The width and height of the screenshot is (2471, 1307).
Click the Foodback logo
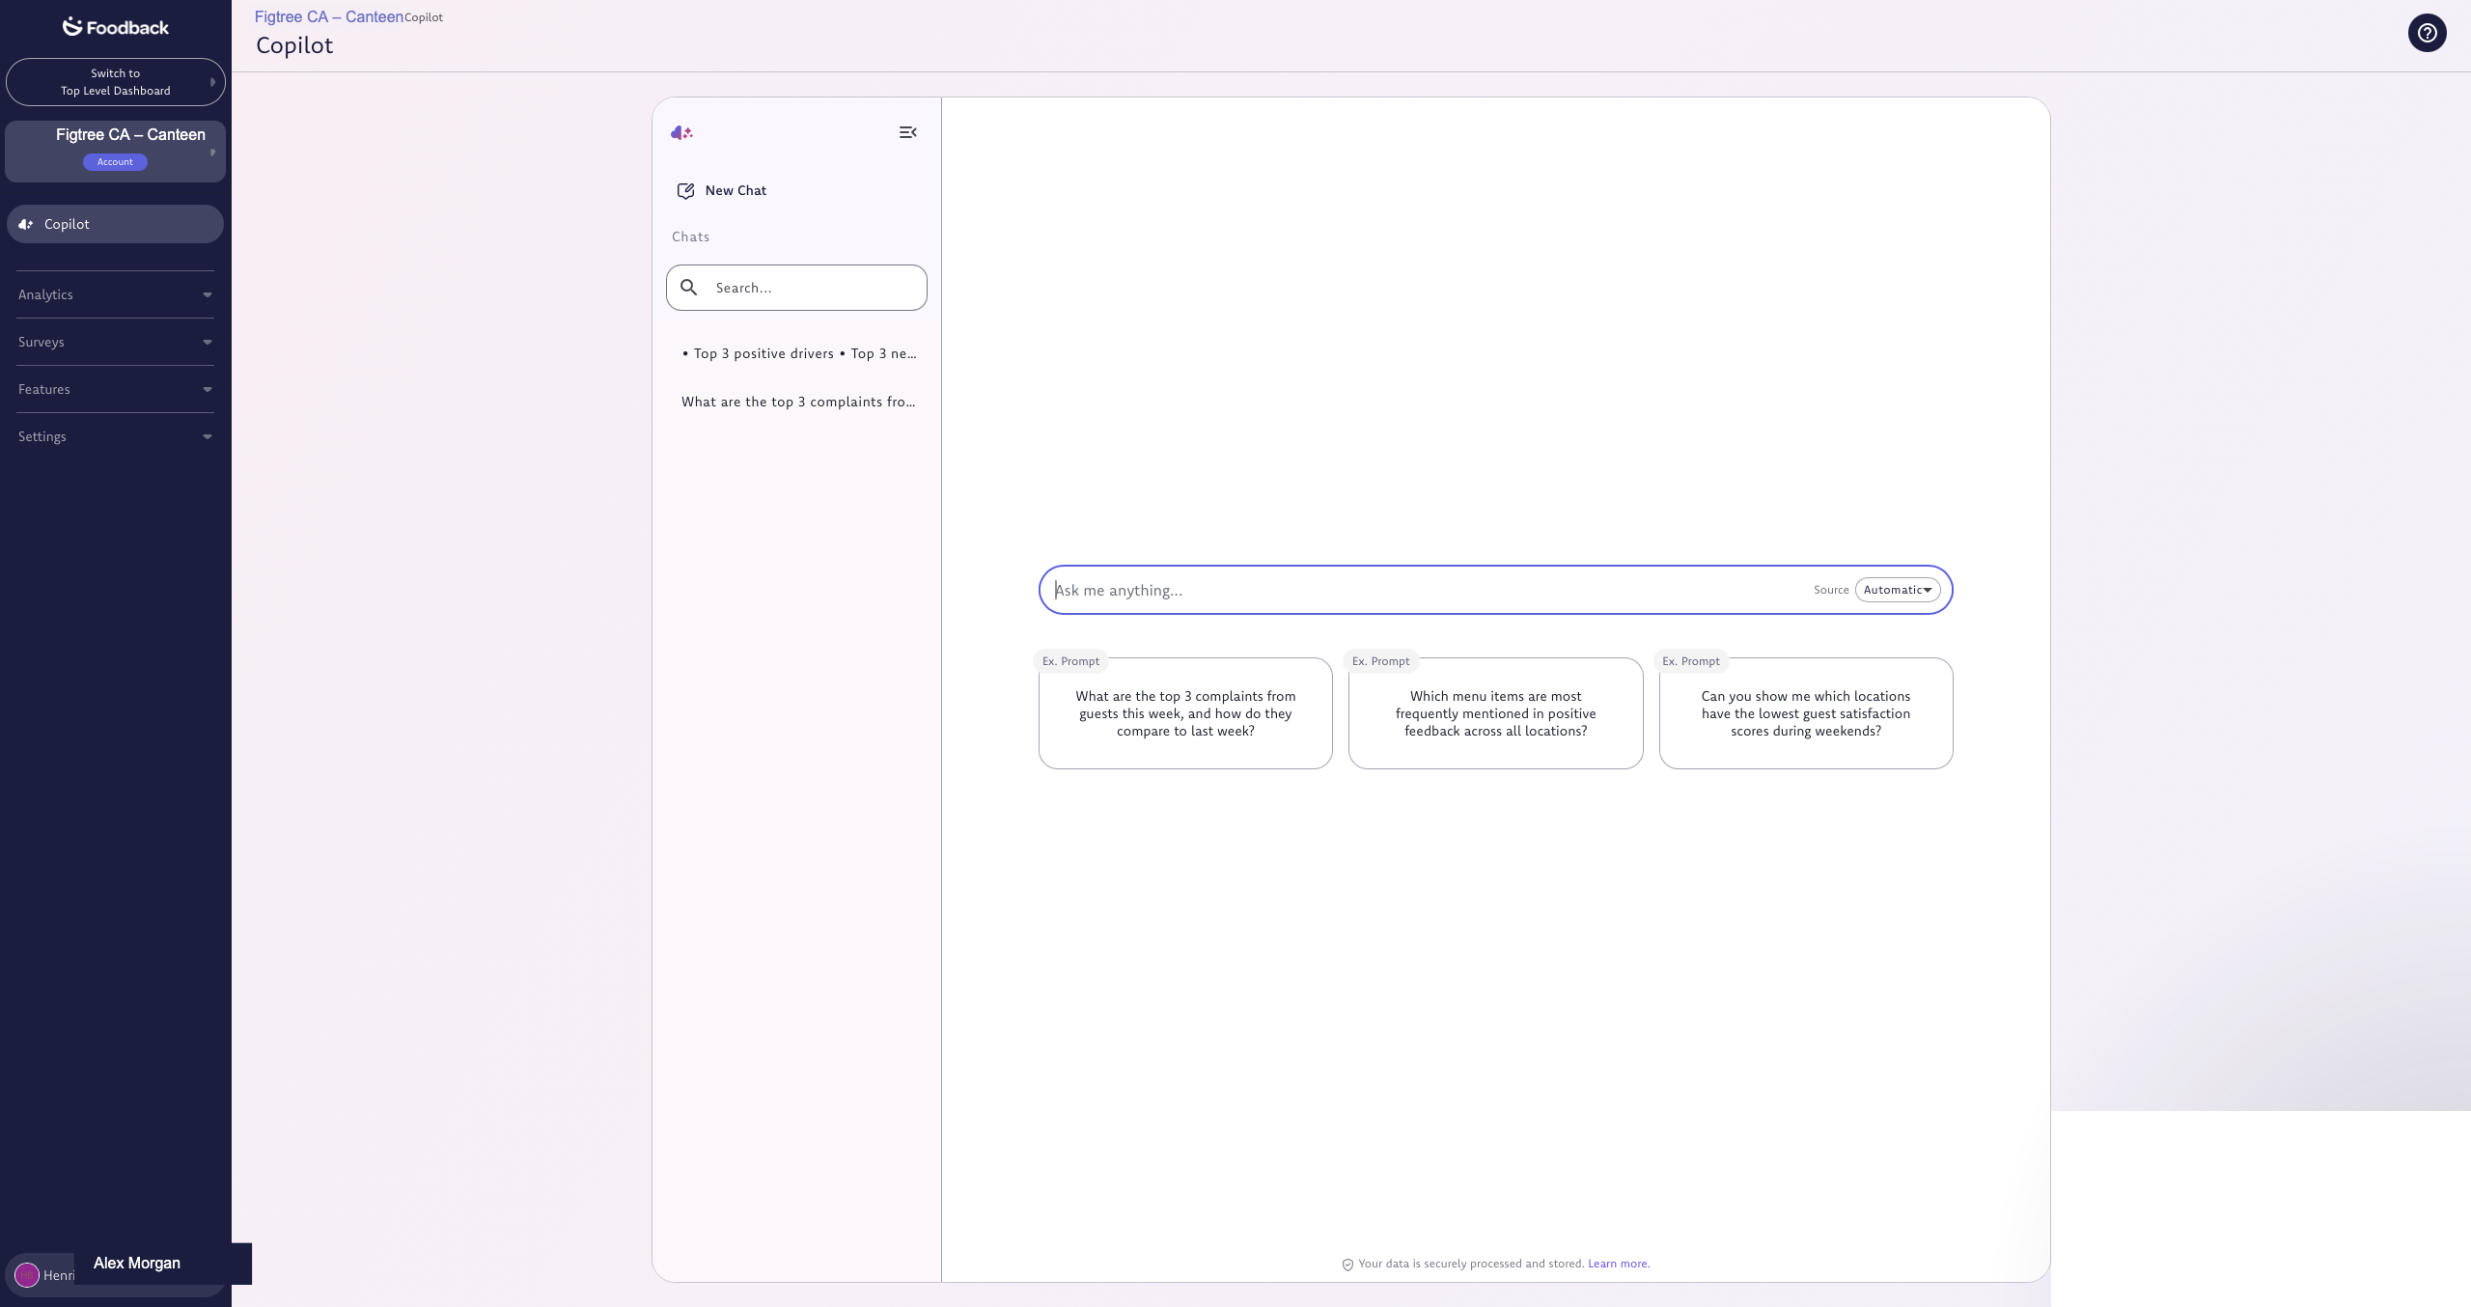(116, 27)
